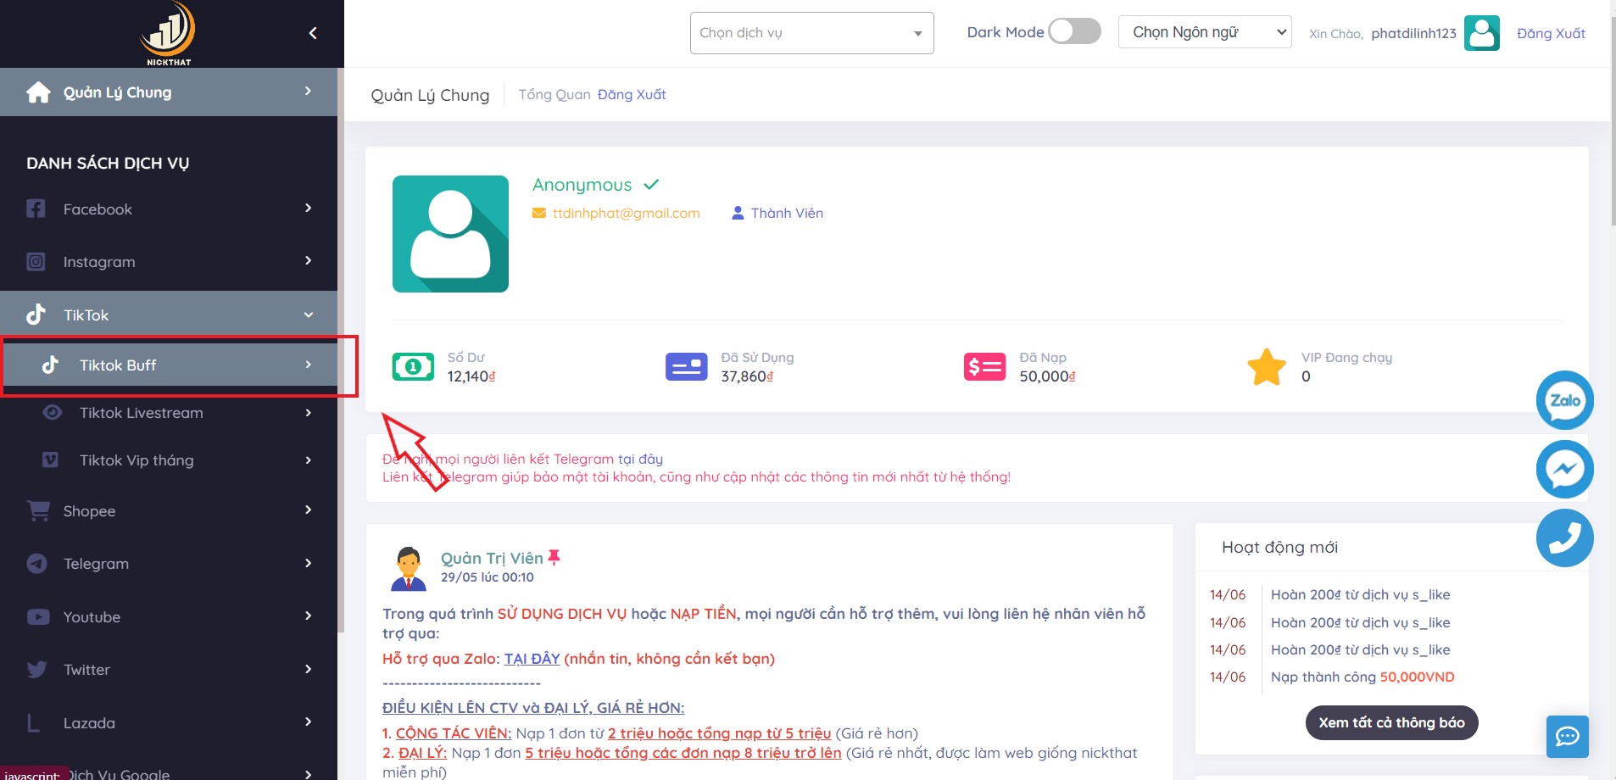Viewport: 1616px width, 780px height.
Task: Collapse sidebar with the left arrow icon
Action: click(313, 33)
